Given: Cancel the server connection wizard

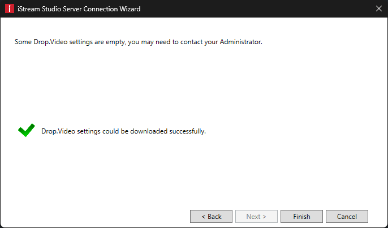Looking at the screenshot, I should (347, 216).
